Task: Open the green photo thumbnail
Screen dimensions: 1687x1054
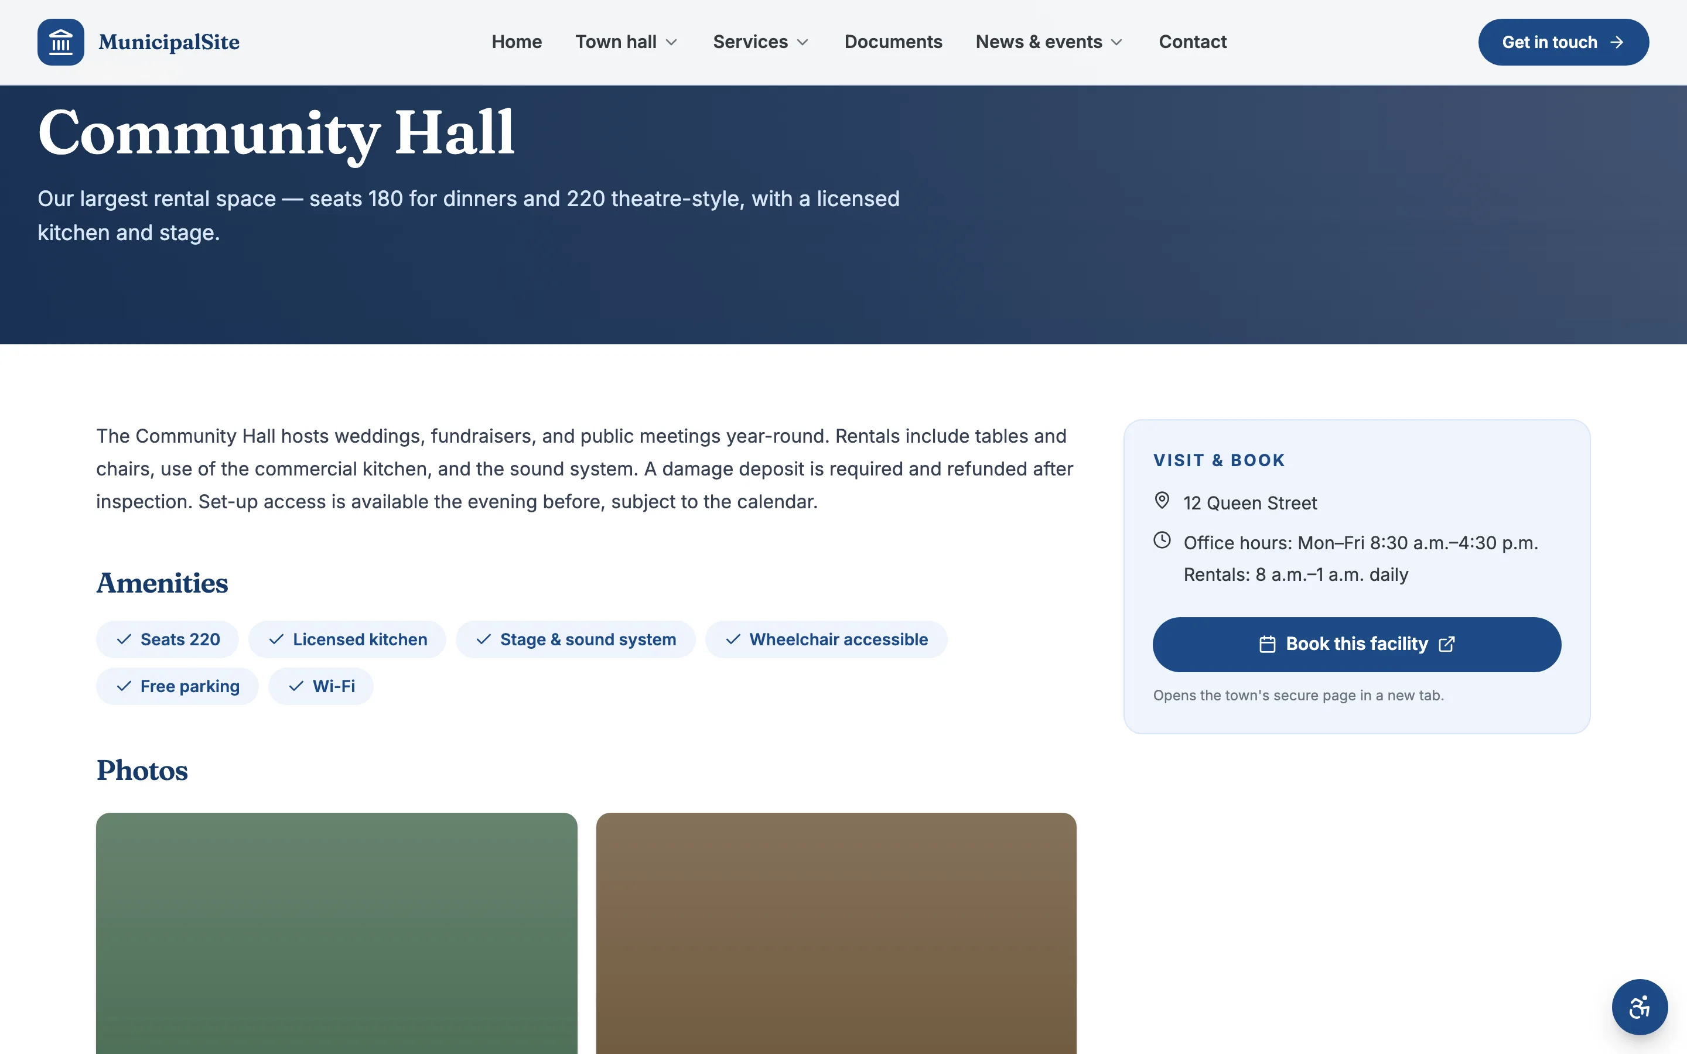Action: coord(337,933)
